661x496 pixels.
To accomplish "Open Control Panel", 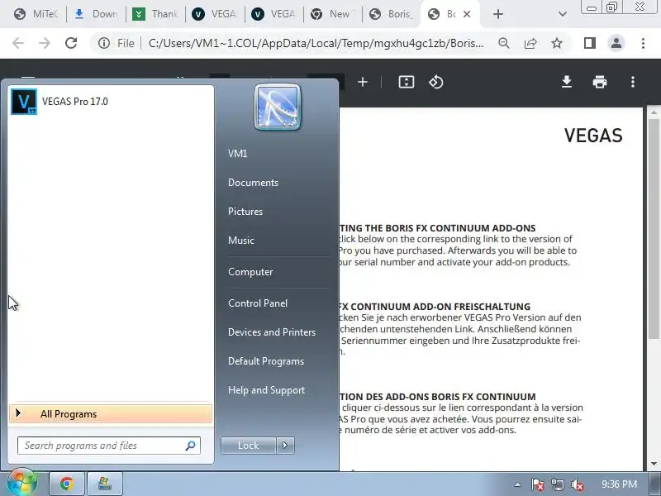I will [x=258, y=303].
